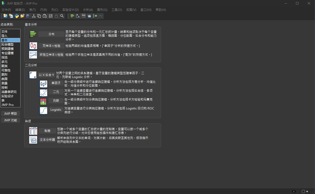Click the Search magnifier icon

coord(62,16)
